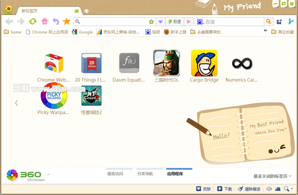
Task: Click the sunflower browser logo
Action: pyautogui.click(x=8, y=10)
